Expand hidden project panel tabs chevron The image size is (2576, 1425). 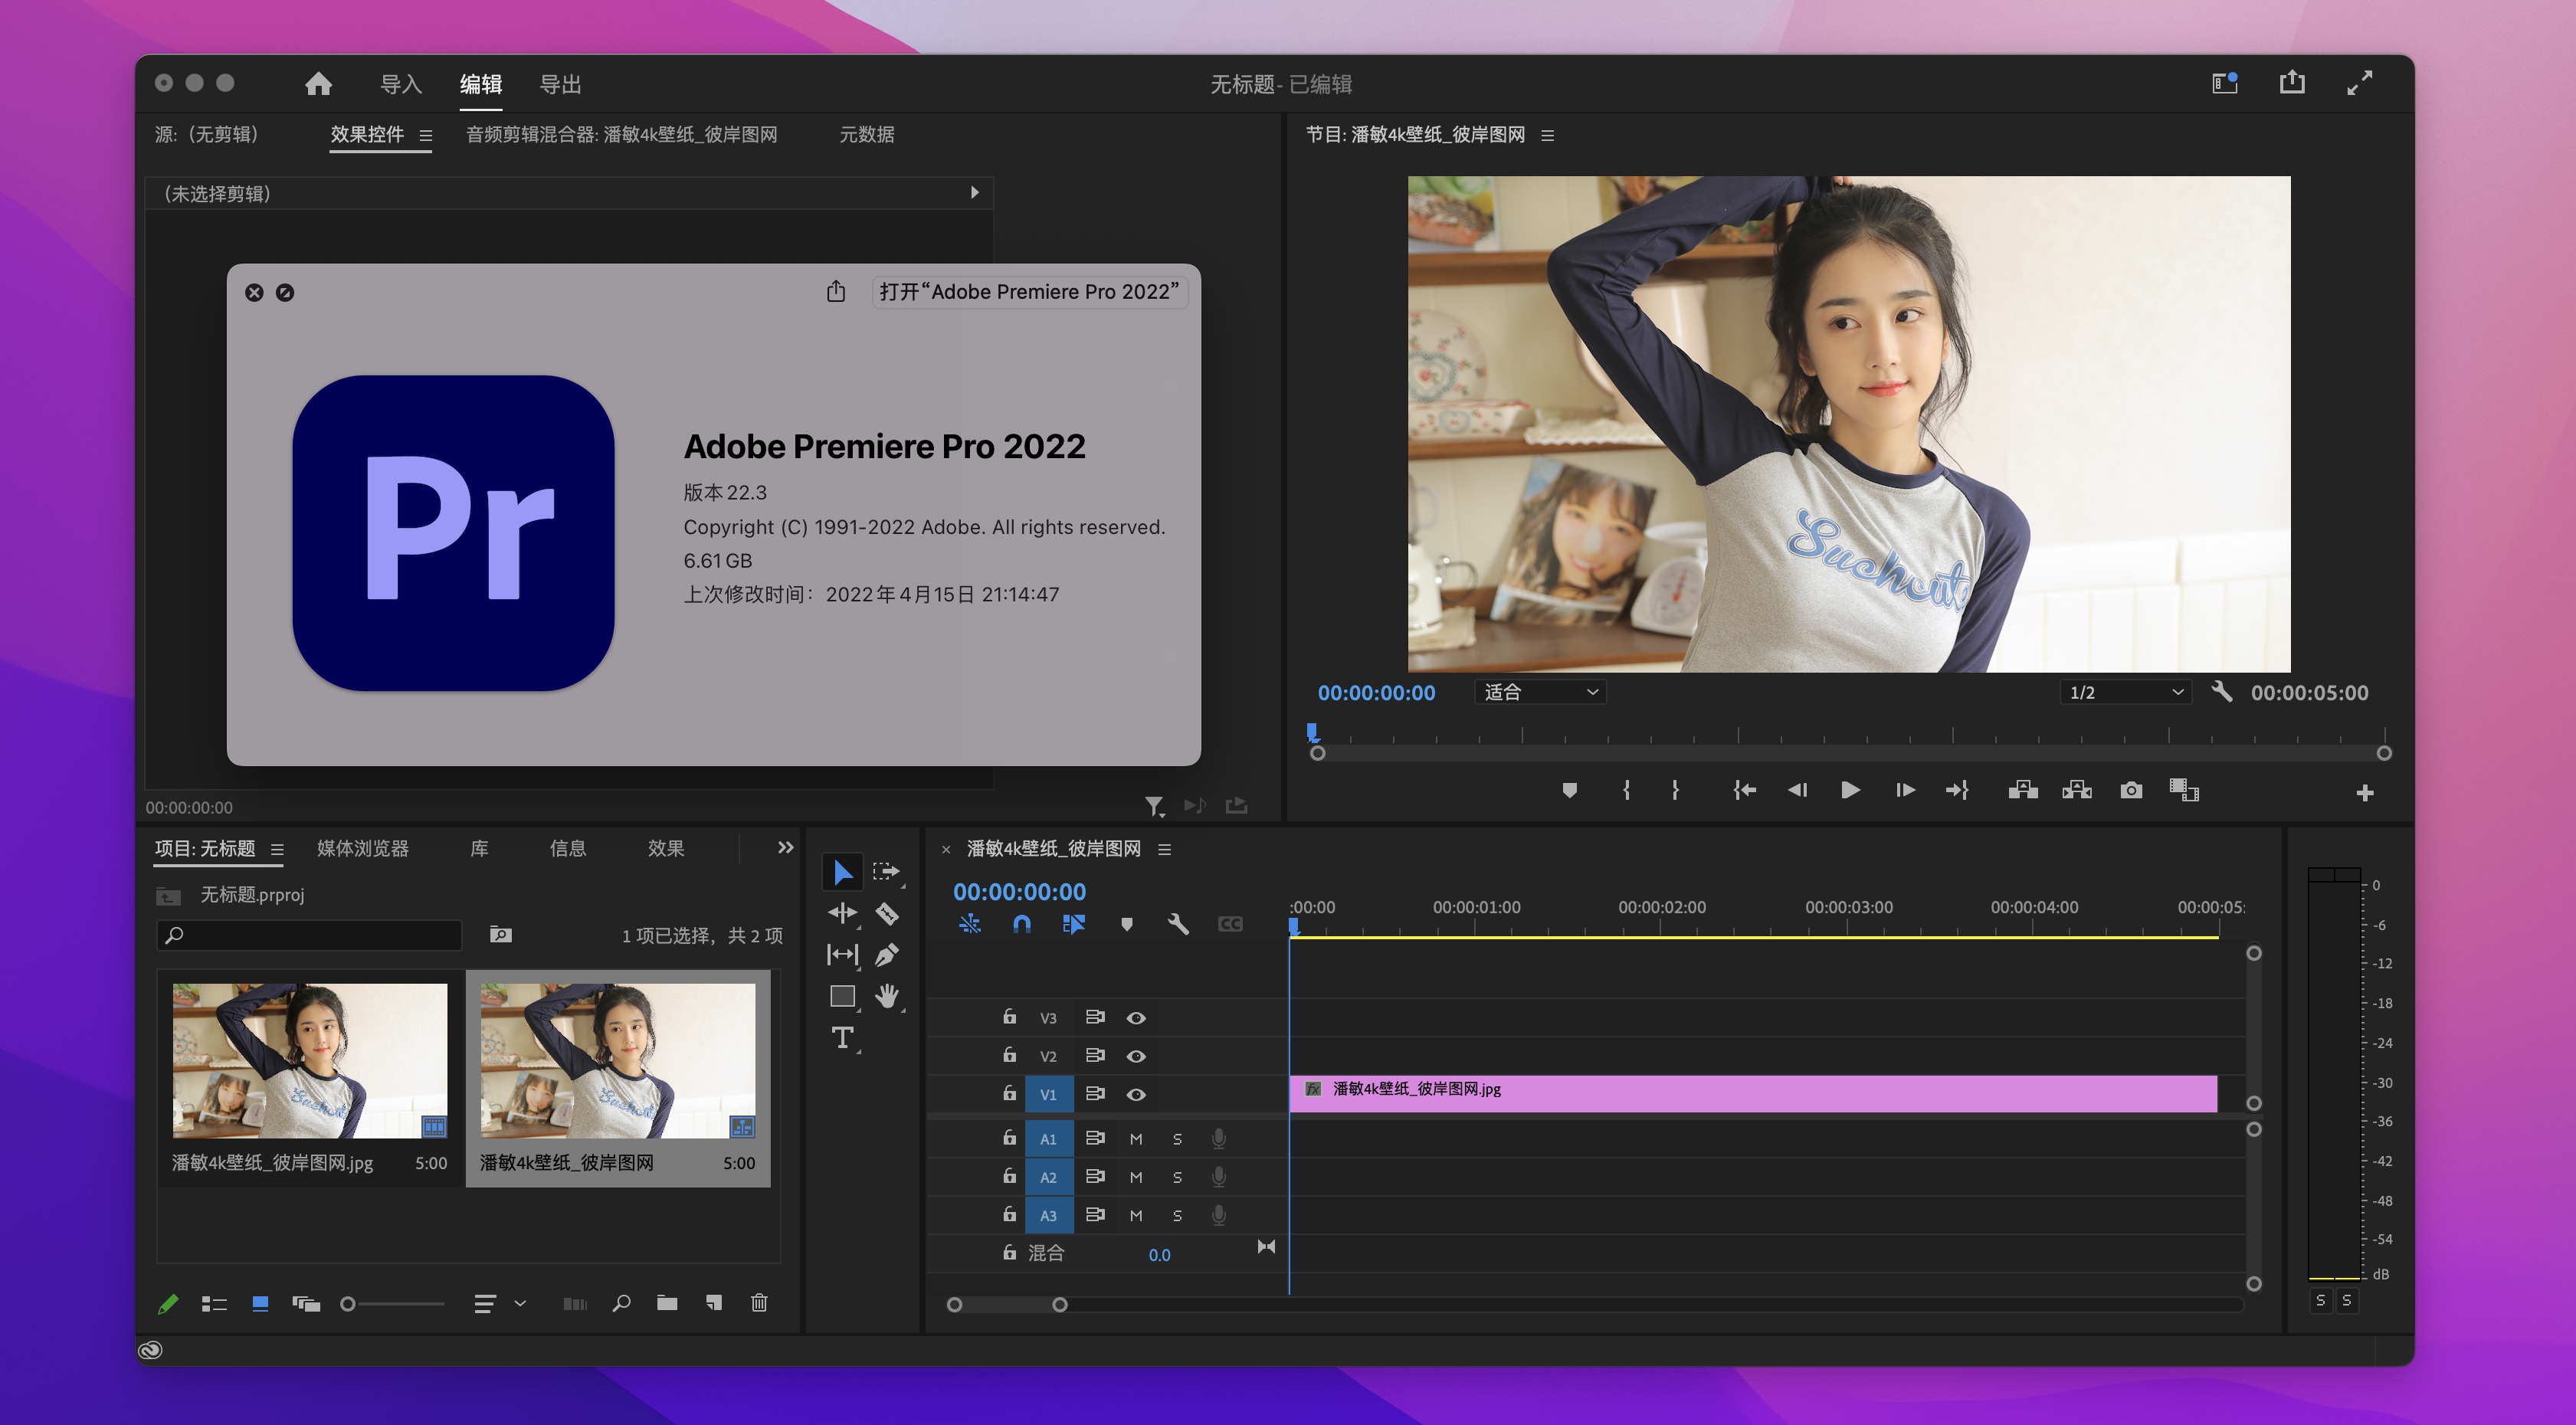[x=785, y=848]
